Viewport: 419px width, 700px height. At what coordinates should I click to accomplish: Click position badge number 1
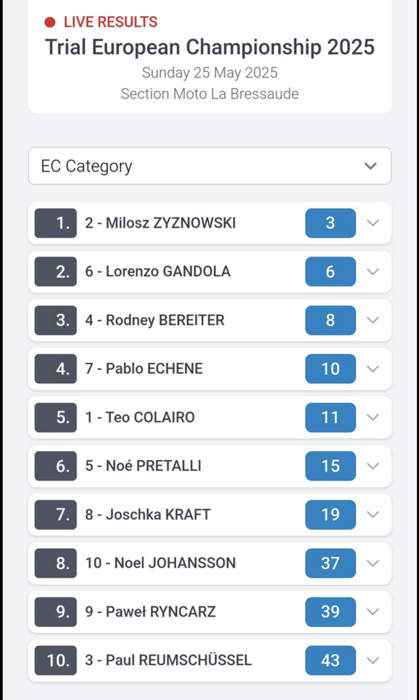pos(56,223)
